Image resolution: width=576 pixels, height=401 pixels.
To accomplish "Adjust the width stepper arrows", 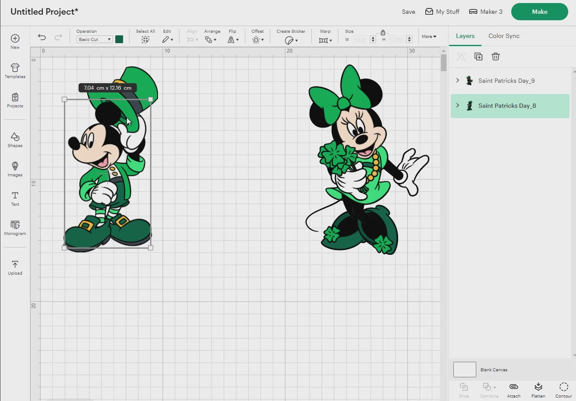I will point(373,39).
